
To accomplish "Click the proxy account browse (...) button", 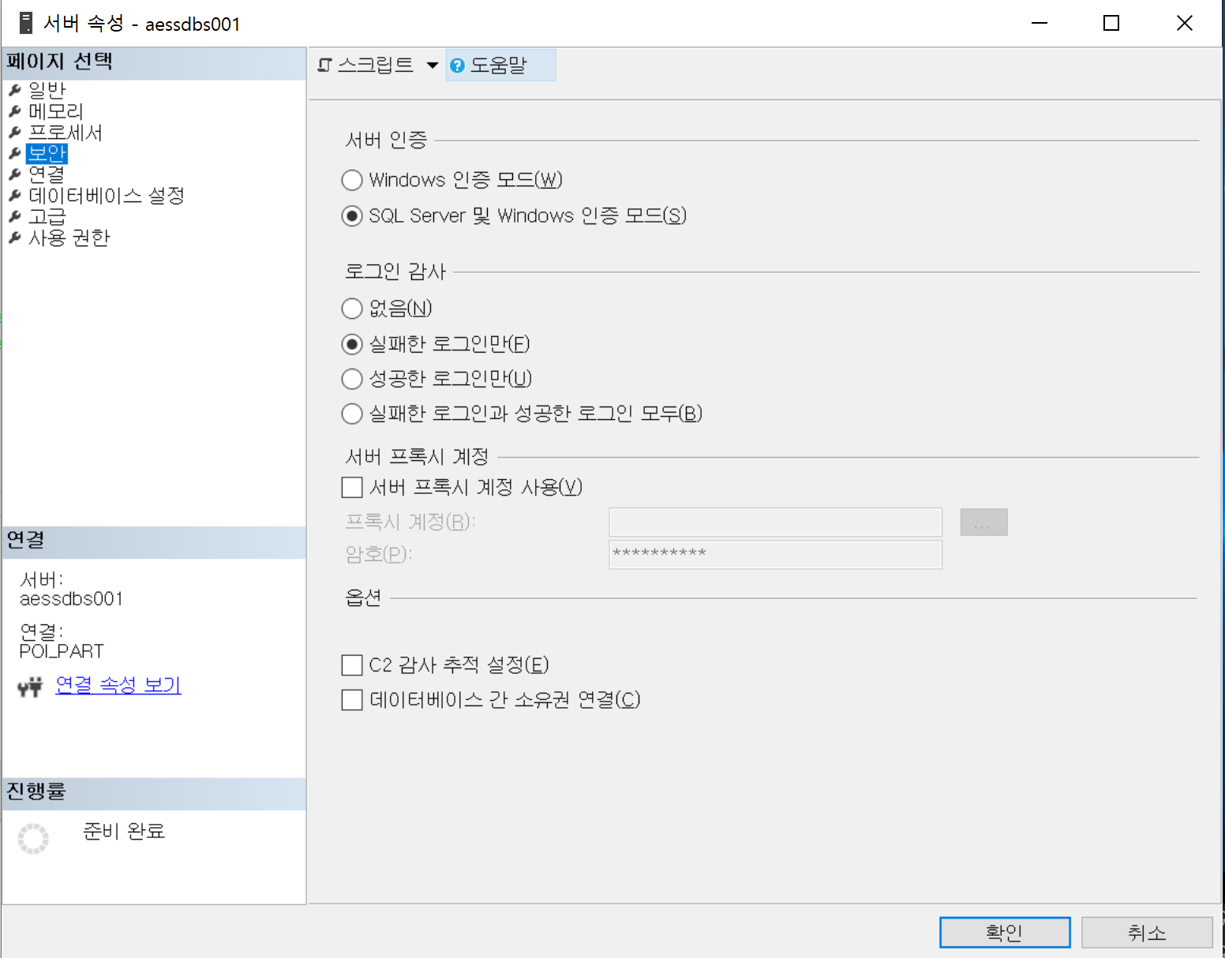I will [x=983, y=522].
